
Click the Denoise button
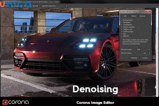134,58
